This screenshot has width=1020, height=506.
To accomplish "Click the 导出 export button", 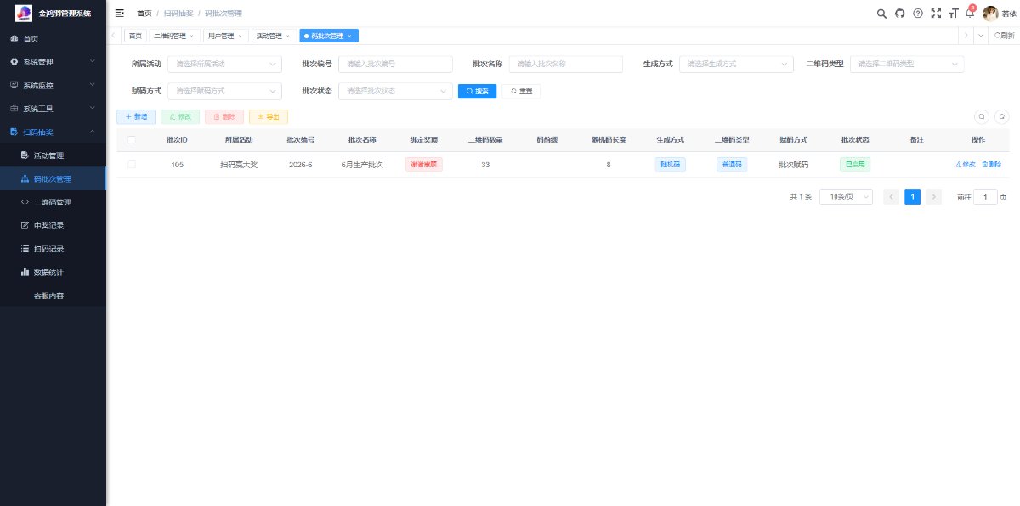I will pyautogui.click(x=269, y=116).
